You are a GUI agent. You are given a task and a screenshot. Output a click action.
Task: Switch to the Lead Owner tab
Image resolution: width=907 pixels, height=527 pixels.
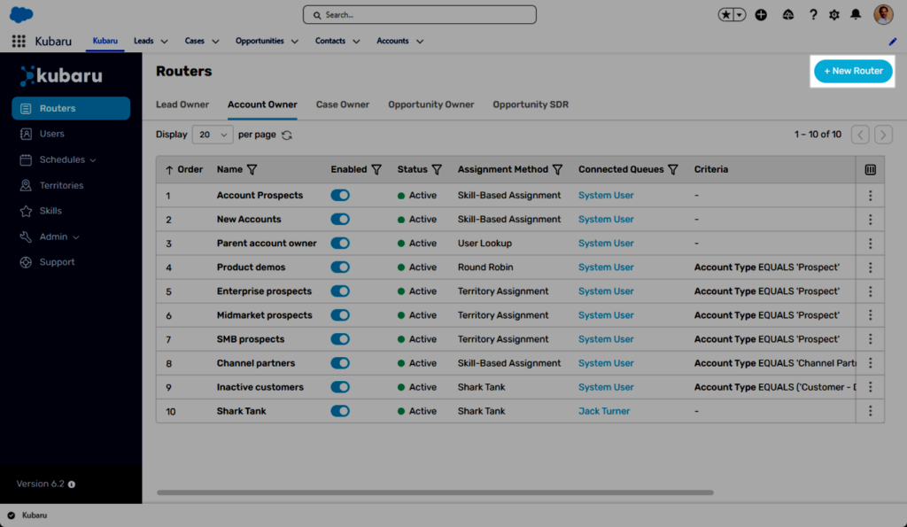pyautogui.click(x=182, y=105)
